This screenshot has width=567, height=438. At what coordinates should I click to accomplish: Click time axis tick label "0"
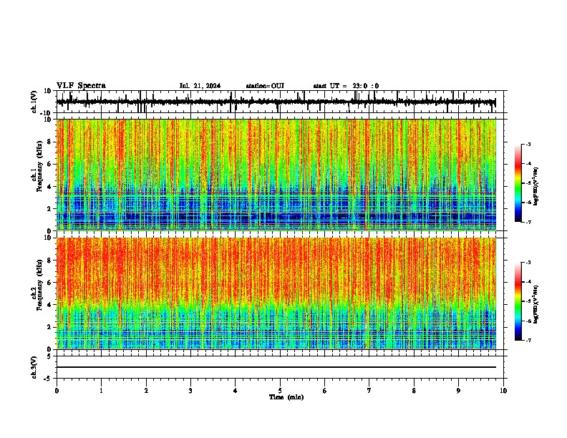click(57, 391)
